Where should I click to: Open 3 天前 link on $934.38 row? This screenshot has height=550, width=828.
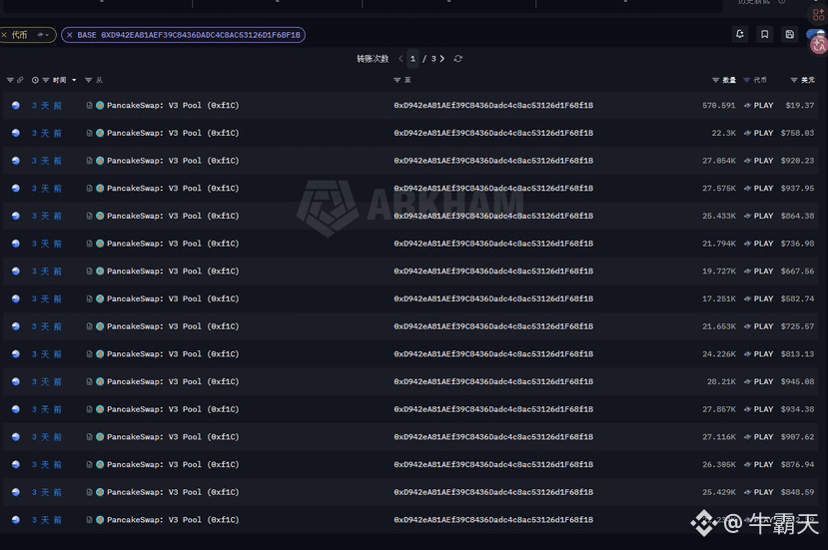coord(47,409)
